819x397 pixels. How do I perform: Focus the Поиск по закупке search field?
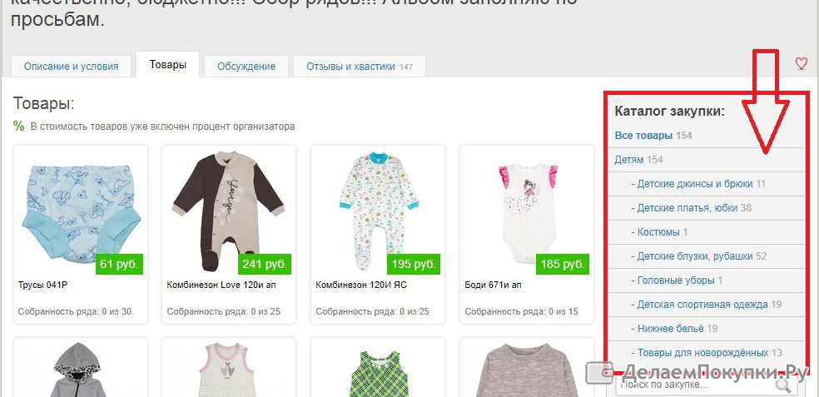pyautogui.click(x=695, y=385)
